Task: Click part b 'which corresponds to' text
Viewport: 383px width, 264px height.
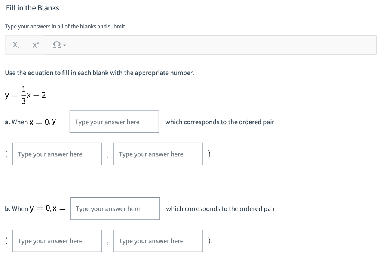Action: [x=220, y=209]
